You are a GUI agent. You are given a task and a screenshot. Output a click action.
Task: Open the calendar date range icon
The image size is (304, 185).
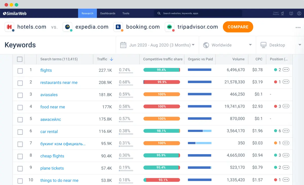click(x=123, y=45)
